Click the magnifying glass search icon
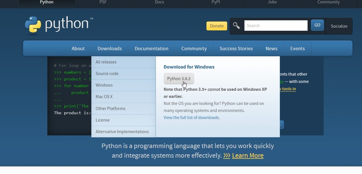Image resolution: width=362 pixels, height=174 pixels. (237, 26)
